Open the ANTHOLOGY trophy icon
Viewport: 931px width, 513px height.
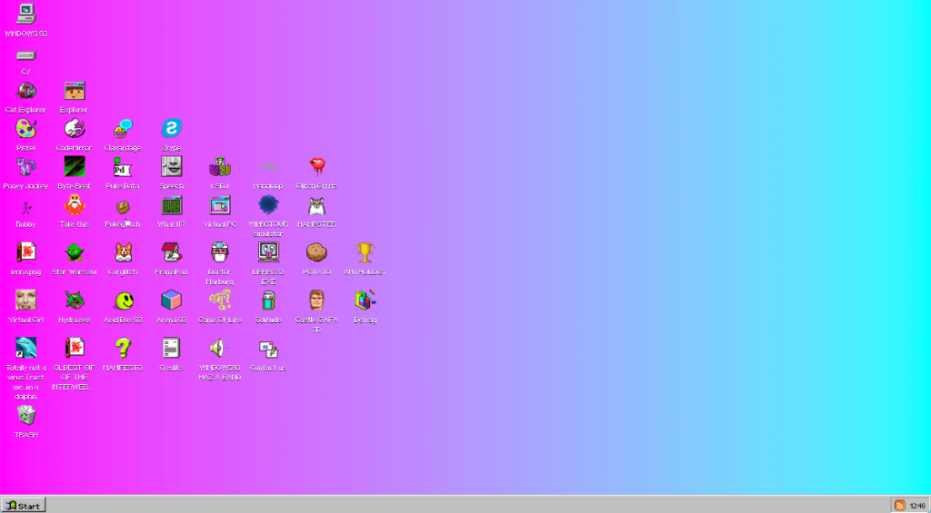(x=365, y=252)
